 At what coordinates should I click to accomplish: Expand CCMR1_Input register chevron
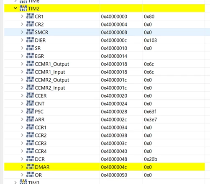coord(22,72)
